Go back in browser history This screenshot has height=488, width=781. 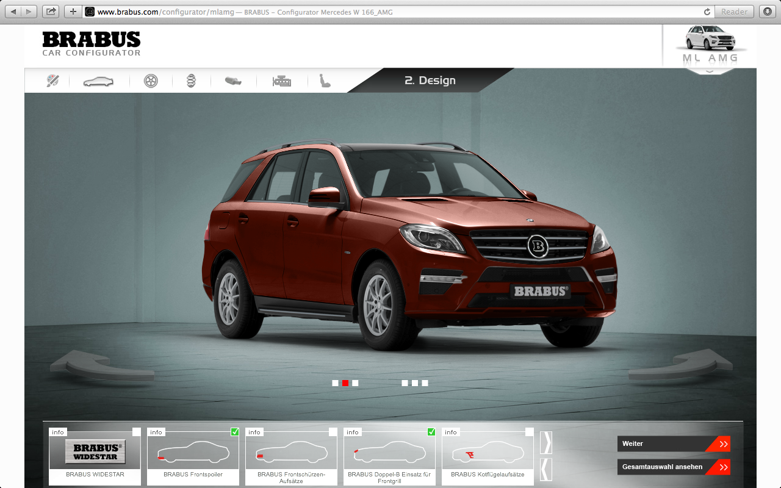tap(13, 12)
